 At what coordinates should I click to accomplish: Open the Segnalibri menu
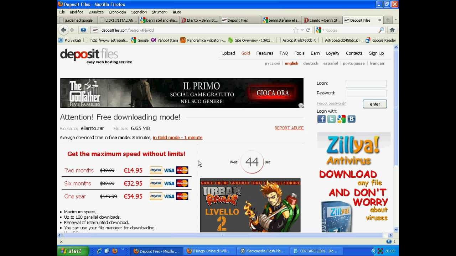139,12
